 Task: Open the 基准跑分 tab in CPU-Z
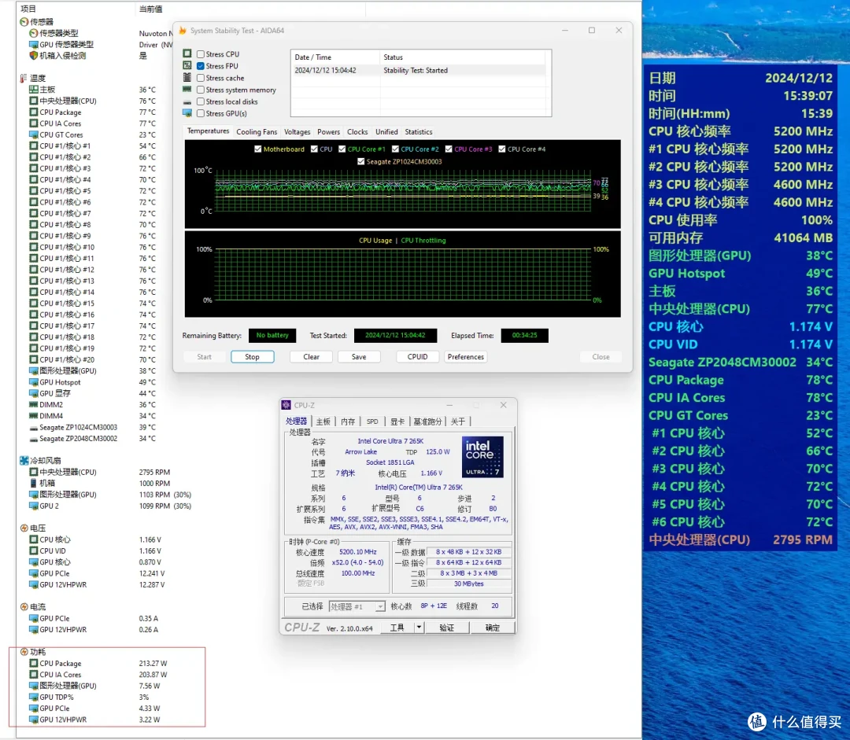pos(427,422)
